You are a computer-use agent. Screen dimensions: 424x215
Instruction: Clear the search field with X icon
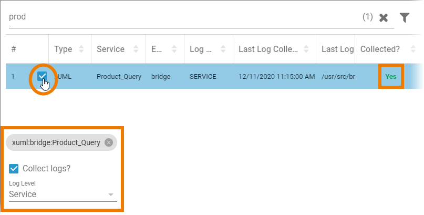(384, 17)
